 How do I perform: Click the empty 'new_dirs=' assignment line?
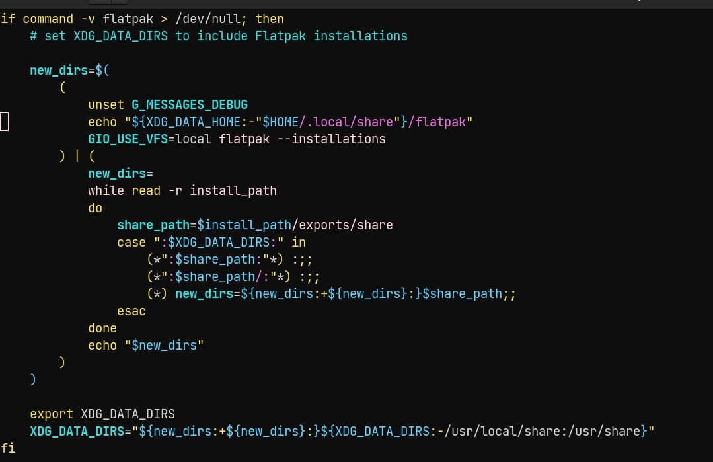(x=120, y=174)
